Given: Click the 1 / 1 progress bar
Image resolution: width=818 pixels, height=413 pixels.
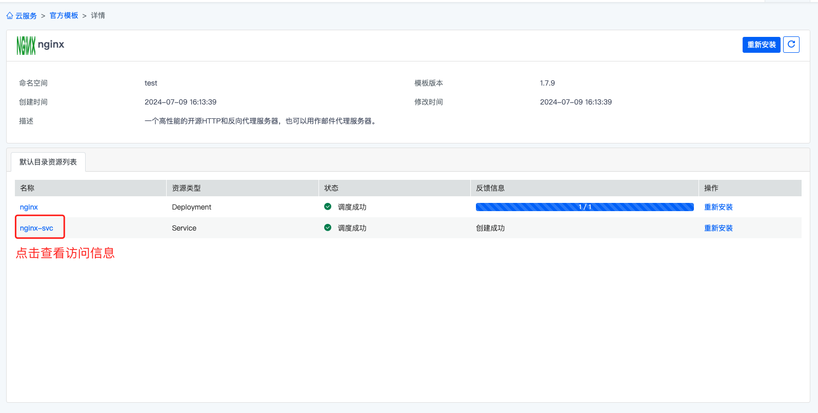Looking at the screenshot, I should pyautogui.click(x=585, y=207).
